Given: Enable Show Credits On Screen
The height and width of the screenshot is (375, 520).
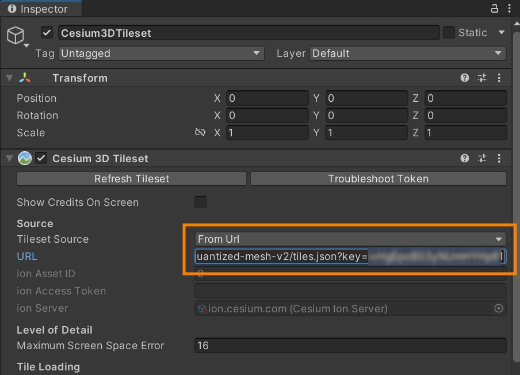Looking at the screenshot, I should 200,202.
